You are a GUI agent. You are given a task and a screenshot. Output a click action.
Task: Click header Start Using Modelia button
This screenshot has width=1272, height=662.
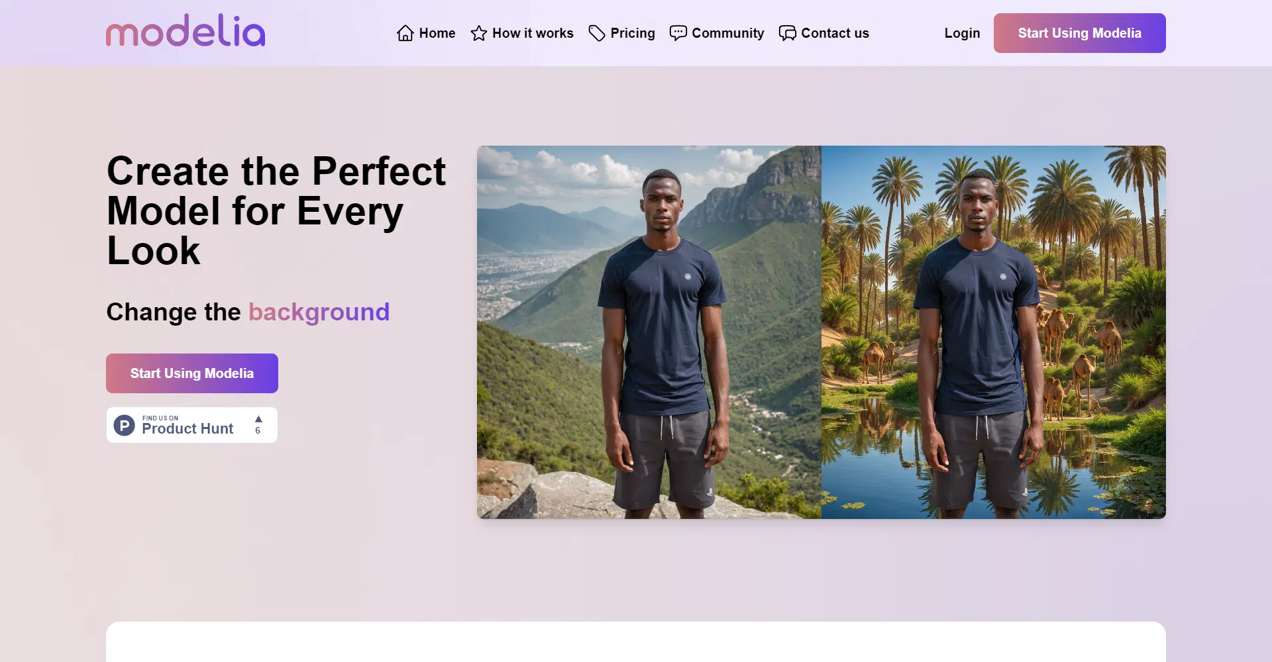(x=1080, y=33)
